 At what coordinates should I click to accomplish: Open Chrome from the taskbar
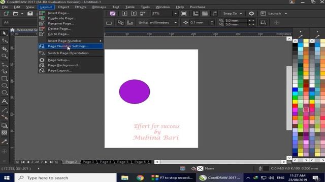point(140,177)
